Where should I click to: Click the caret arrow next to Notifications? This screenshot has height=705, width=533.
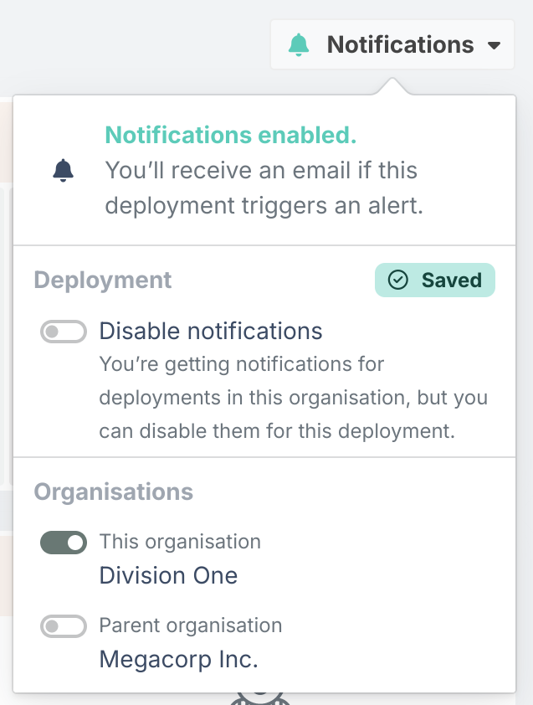(x=494, y=45)
